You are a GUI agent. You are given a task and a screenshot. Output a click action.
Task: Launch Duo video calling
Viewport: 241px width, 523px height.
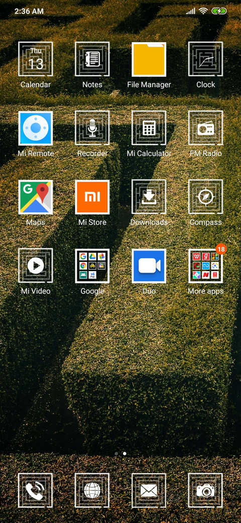point(149,266)
